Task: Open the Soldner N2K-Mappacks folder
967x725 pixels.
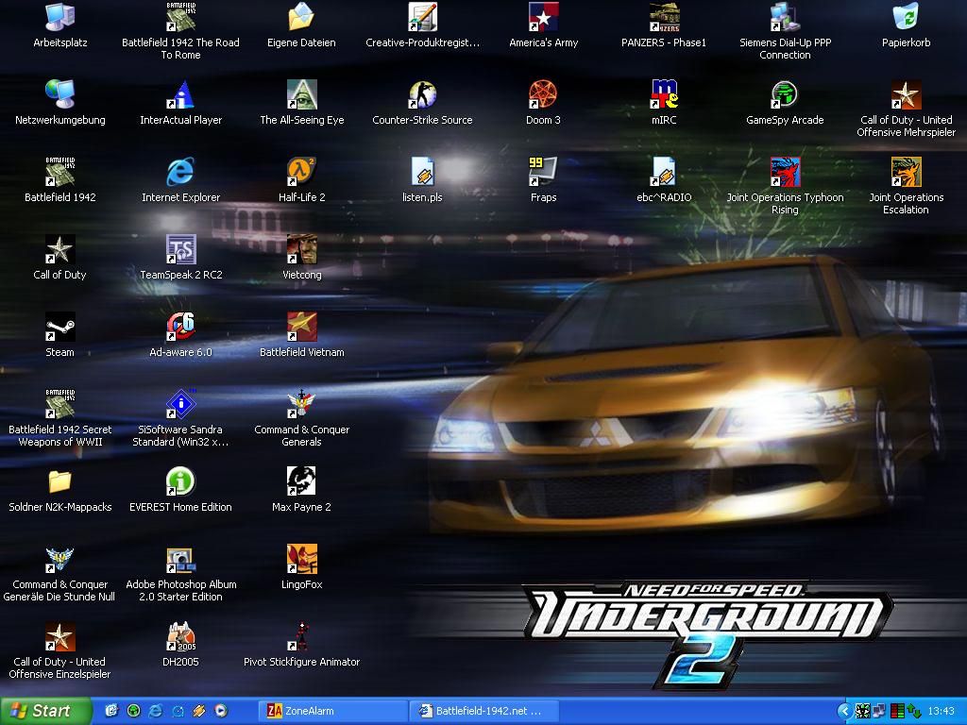Action: coord(59,482)
